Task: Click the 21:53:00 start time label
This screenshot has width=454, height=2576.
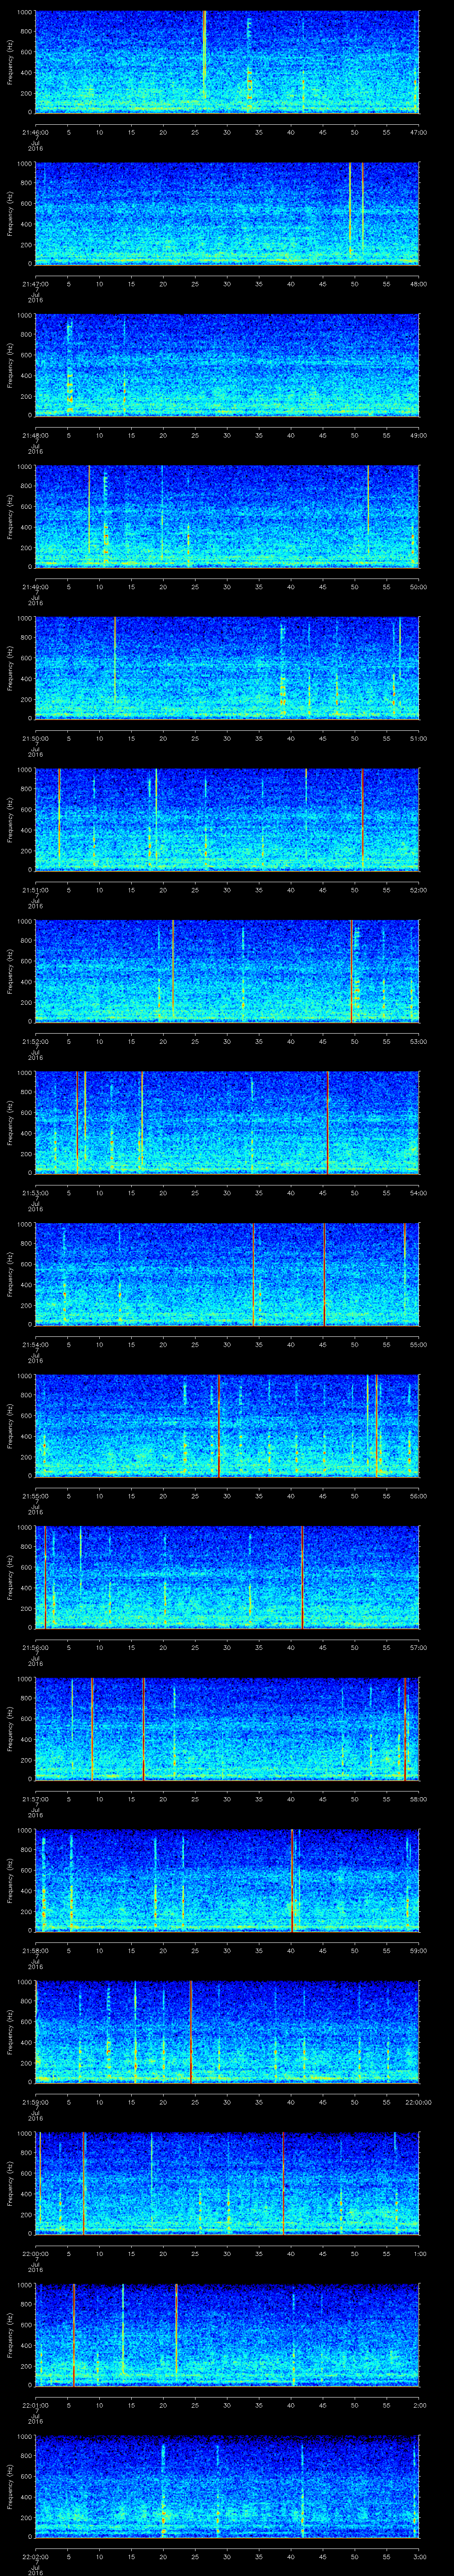Action: [x=36, y=1193]
